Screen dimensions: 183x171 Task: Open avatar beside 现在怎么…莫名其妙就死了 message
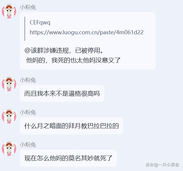[9, 149]
